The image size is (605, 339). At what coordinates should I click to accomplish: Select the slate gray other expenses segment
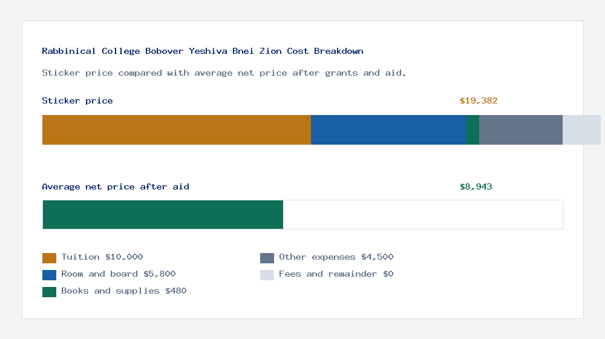[521, 130]
